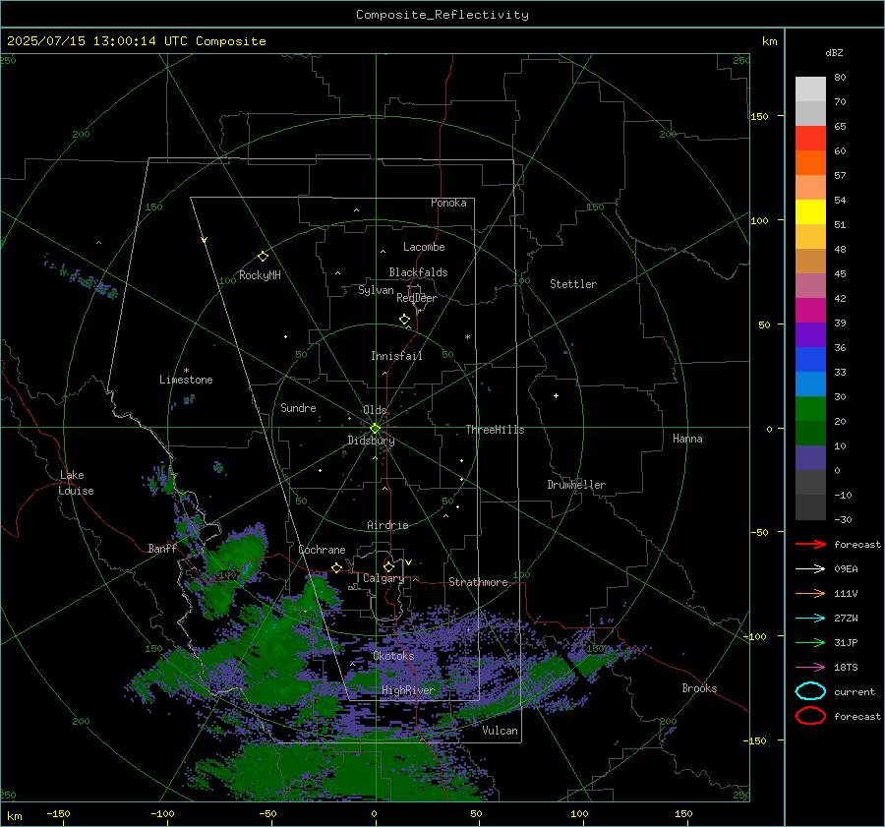Click the Cochrane city label
This screenshot has width=885, height=827.
[x=322, y=550]
